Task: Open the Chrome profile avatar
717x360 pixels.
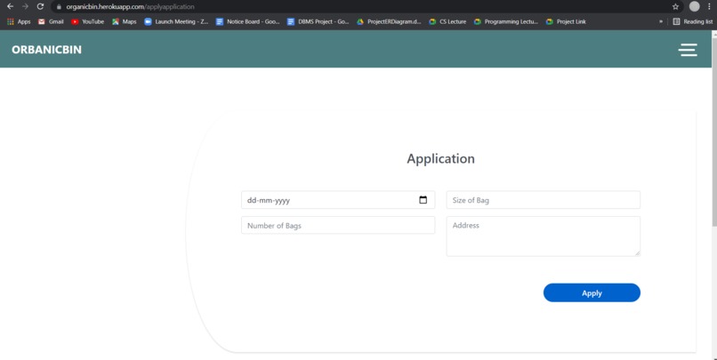Action: coord(695,6)
